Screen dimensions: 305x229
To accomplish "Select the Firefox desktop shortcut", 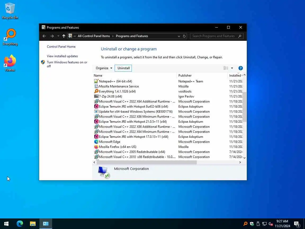I will point(10,63).
